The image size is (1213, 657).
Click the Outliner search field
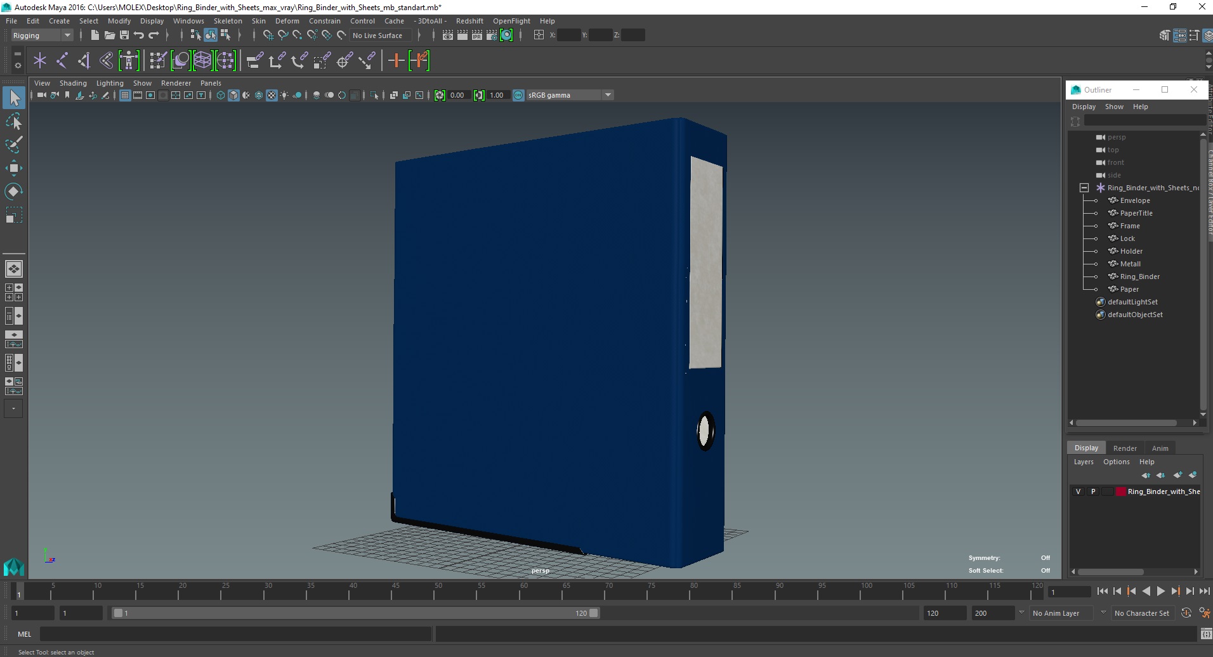1144,120
